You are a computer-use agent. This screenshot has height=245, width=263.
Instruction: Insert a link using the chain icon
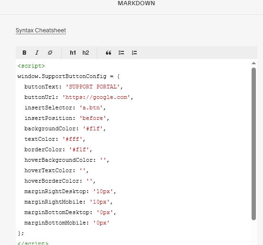point(50,53)
